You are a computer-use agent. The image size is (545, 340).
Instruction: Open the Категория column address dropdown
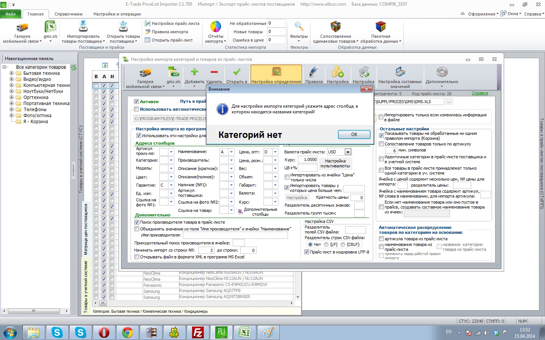tap(171, 160)
